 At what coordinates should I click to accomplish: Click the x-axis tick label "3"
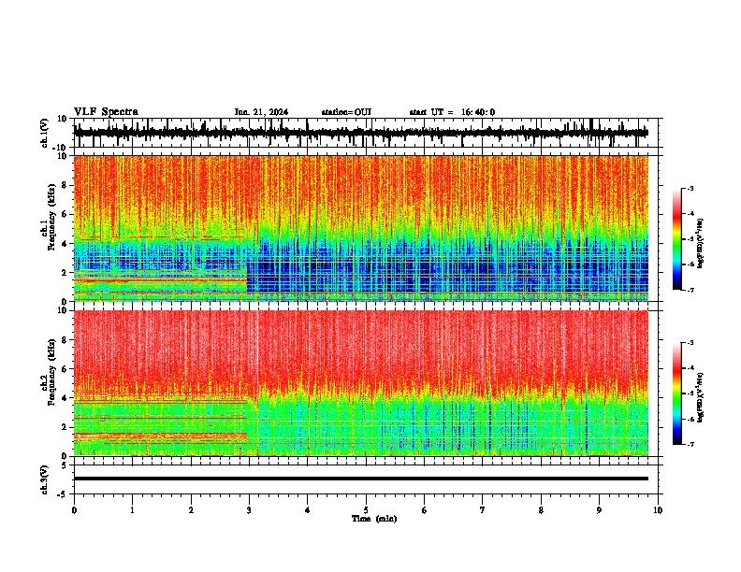click(x=249, y=510)
